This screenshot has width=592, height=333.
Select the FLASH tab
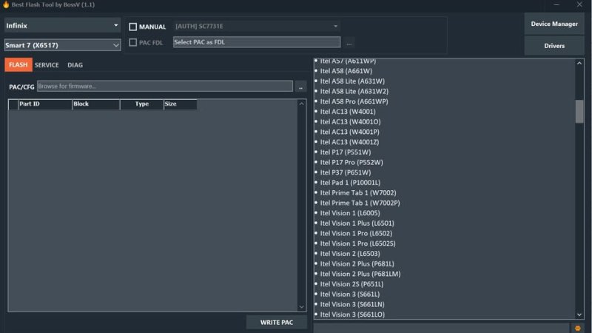(18, 65)
